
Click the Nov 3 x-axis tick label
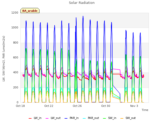point(134,106)
